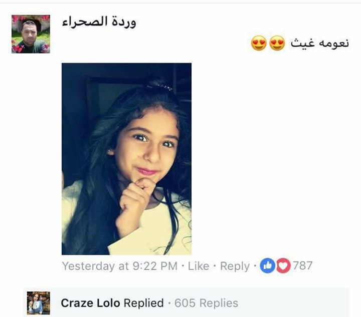Click Reply under the comment

235,266
